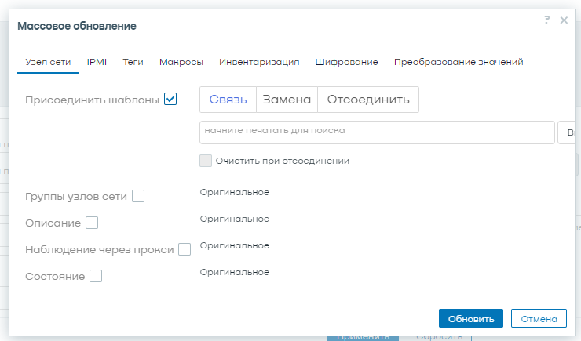
Task: Open the IPMI tab
Action: click(x=97, y=62)
